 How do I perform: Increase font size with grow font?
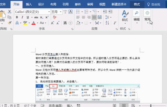tap(52, 23)
